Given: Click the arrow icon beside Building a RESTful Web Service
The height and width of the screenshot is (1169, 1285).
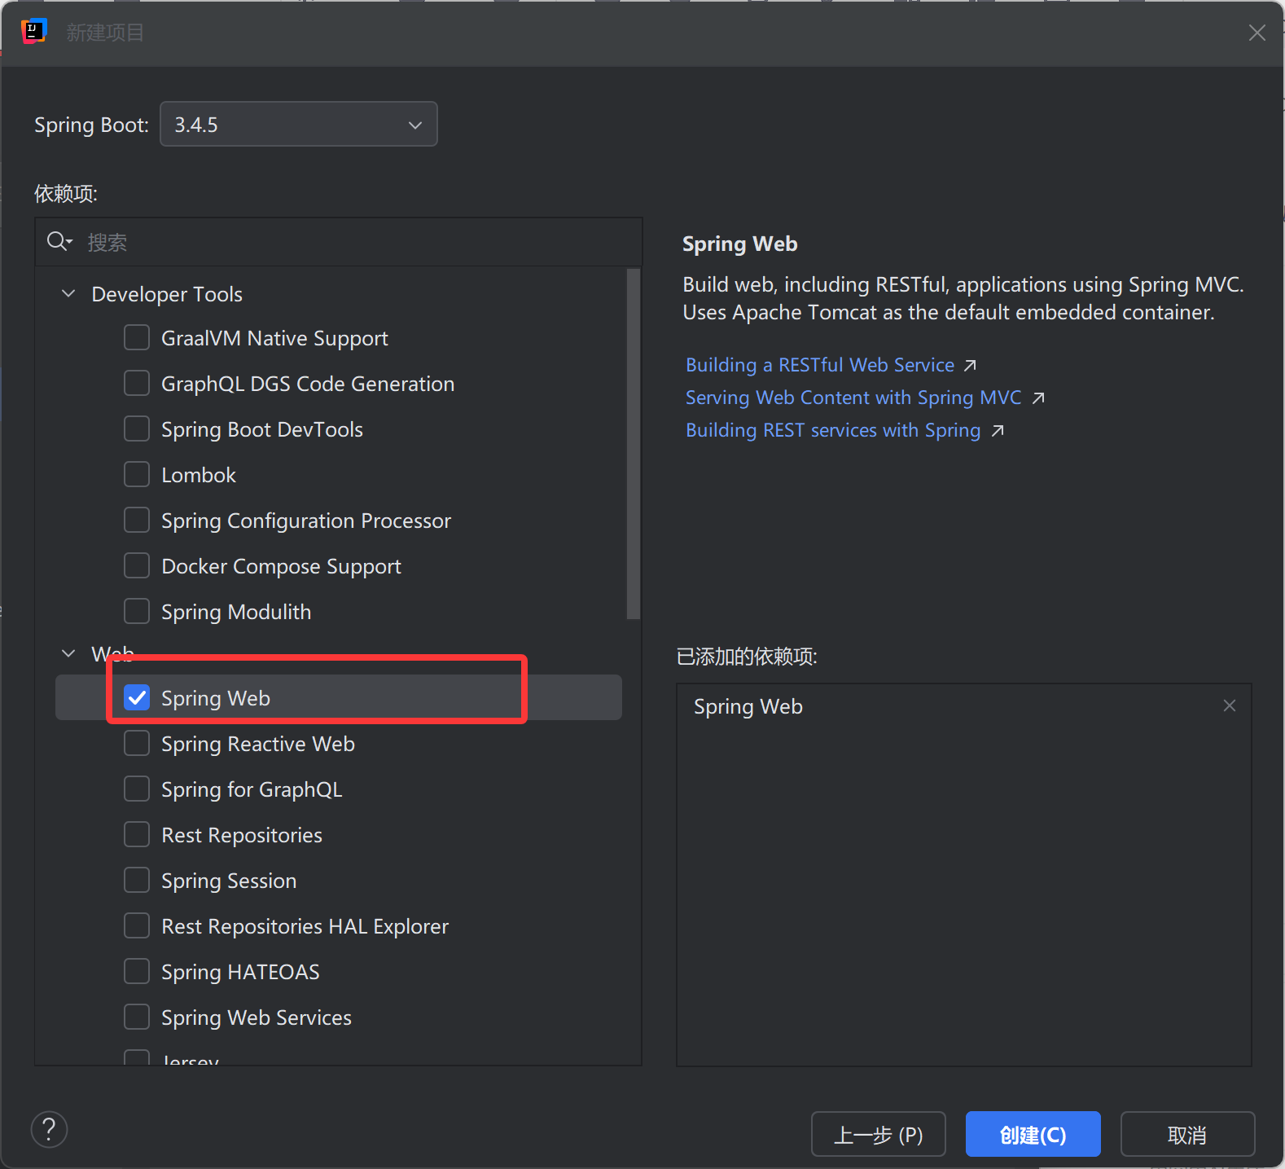Looking at the screenshot, I should pos(970,366).
